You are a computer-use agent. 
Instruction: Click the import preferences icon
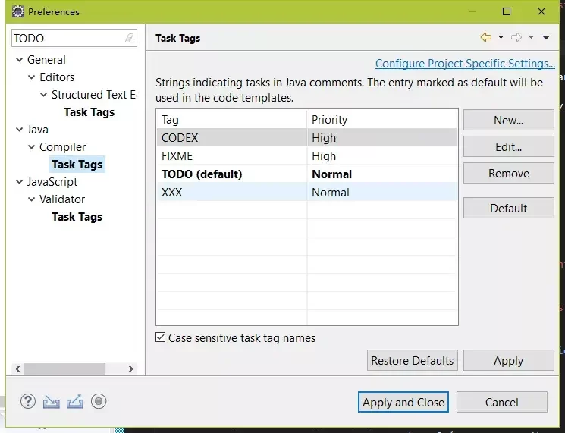click(51, 402)
